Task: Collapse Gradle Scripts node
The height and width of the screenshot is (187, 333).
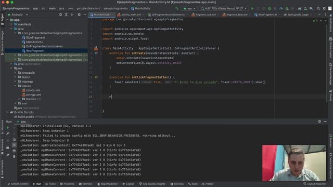Action: tap(8, 112)
